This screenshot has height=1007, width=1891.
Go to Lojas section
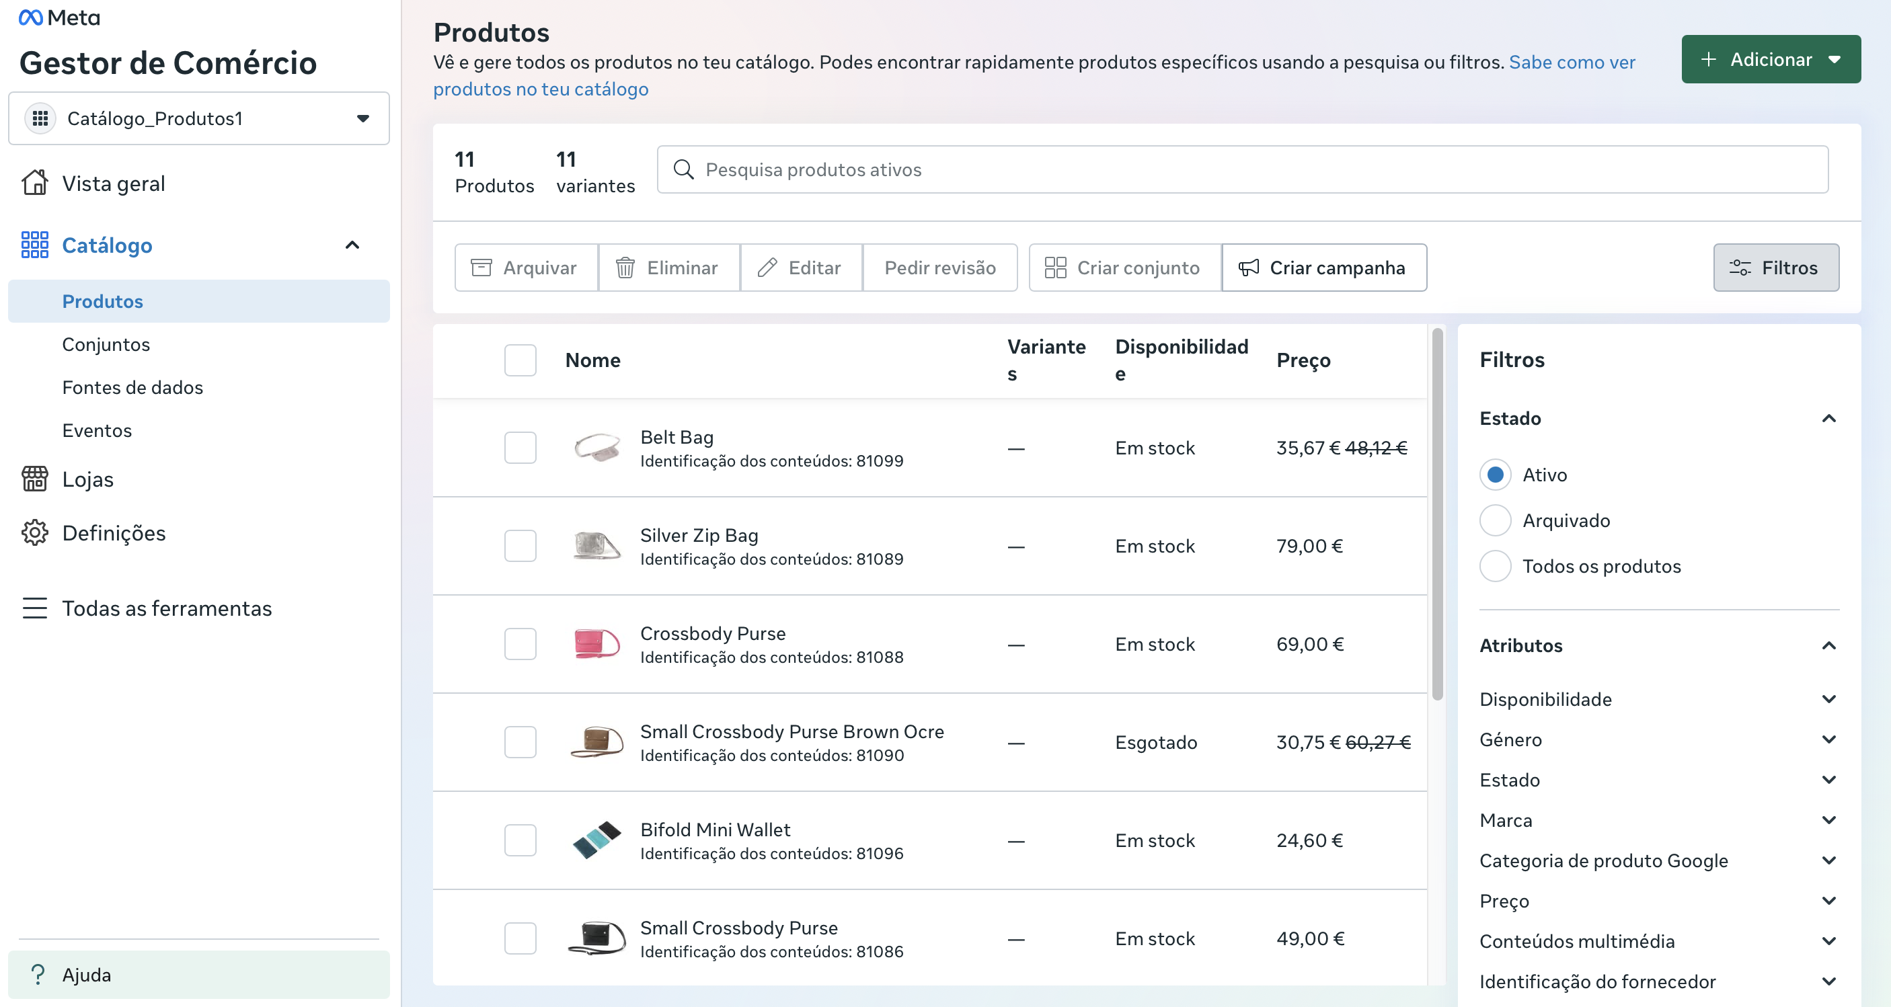(x=88, y=479)
